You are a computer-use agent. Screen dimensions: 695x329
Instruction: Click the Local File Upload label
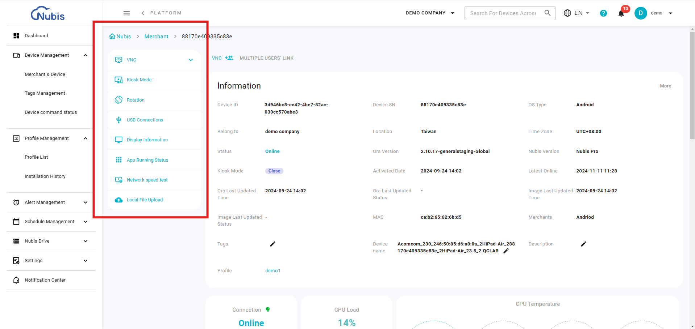click(x=145, y=200)
